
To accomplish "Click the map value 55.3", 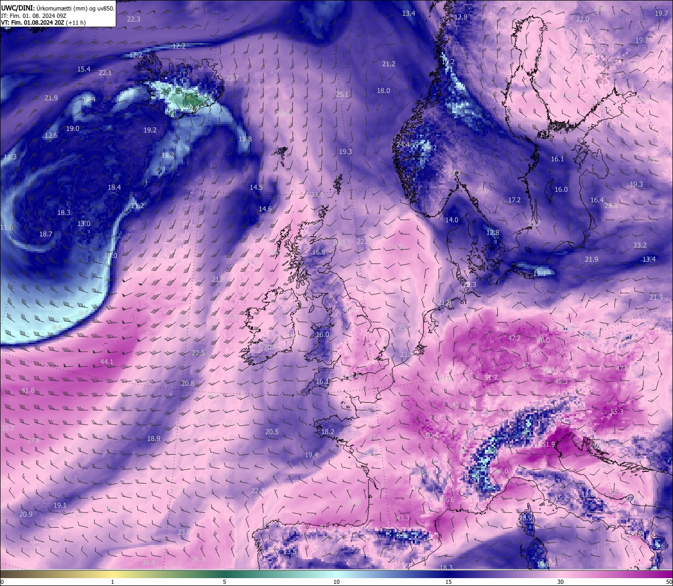I will 617,412.
